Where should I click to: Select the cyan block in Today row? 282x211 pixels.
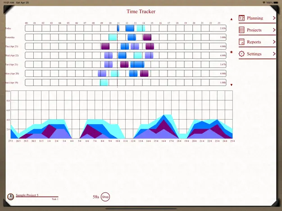[141, 28]
